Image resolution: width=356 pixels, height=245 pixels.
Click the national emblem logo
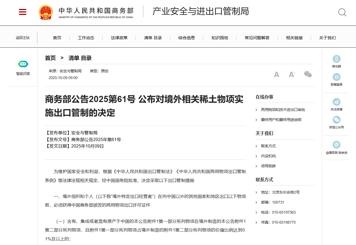[46, 12]
